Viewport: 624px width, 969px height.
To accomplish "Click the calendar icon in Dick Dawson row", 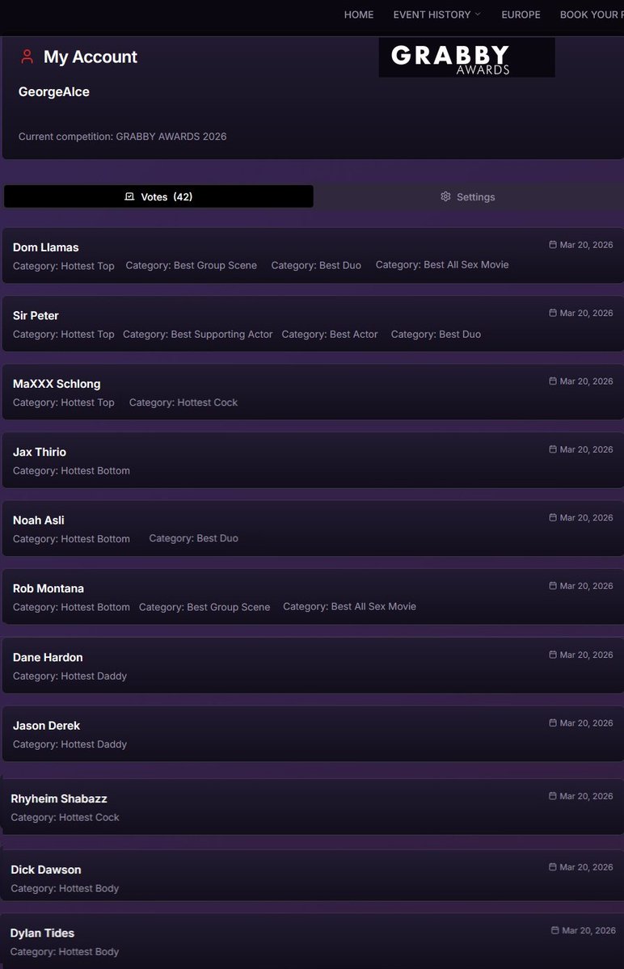I will click(553, 867).
